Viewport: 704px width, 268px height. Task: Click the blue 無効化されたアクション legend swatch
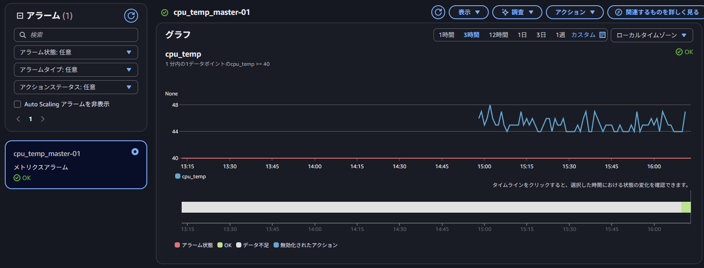[x=276, y=245]
